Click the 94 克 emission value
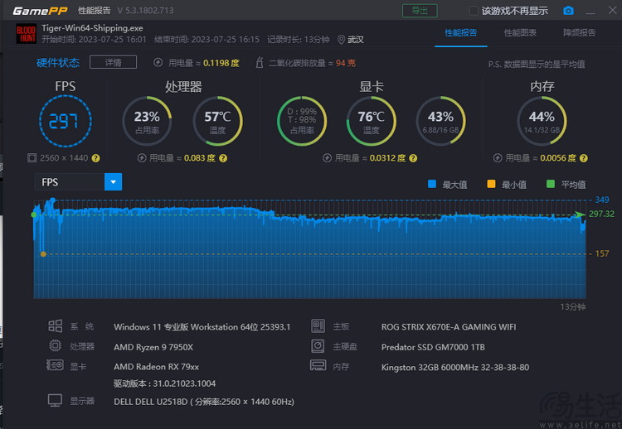The height and width of the screenshot is (429, 622). tap(346, 63)
